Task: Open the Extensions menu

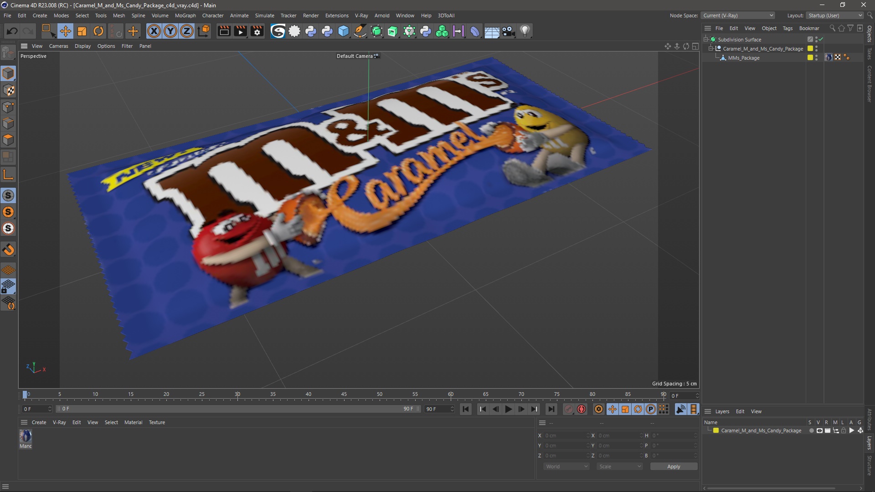Action: (x=337, y=15)
